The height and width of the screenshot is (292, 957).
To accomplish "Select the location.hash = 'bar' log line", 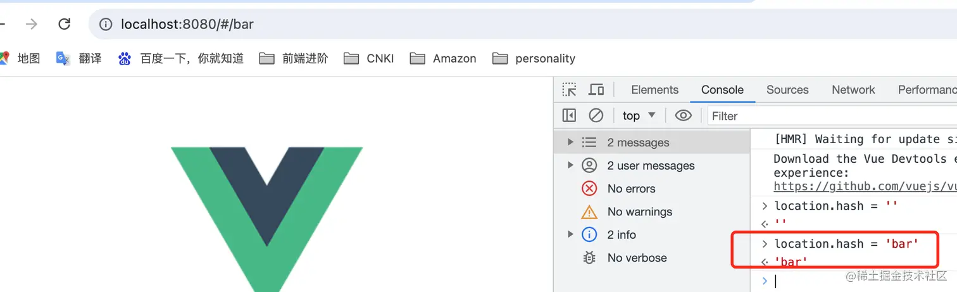I will (x=846, y=244).
